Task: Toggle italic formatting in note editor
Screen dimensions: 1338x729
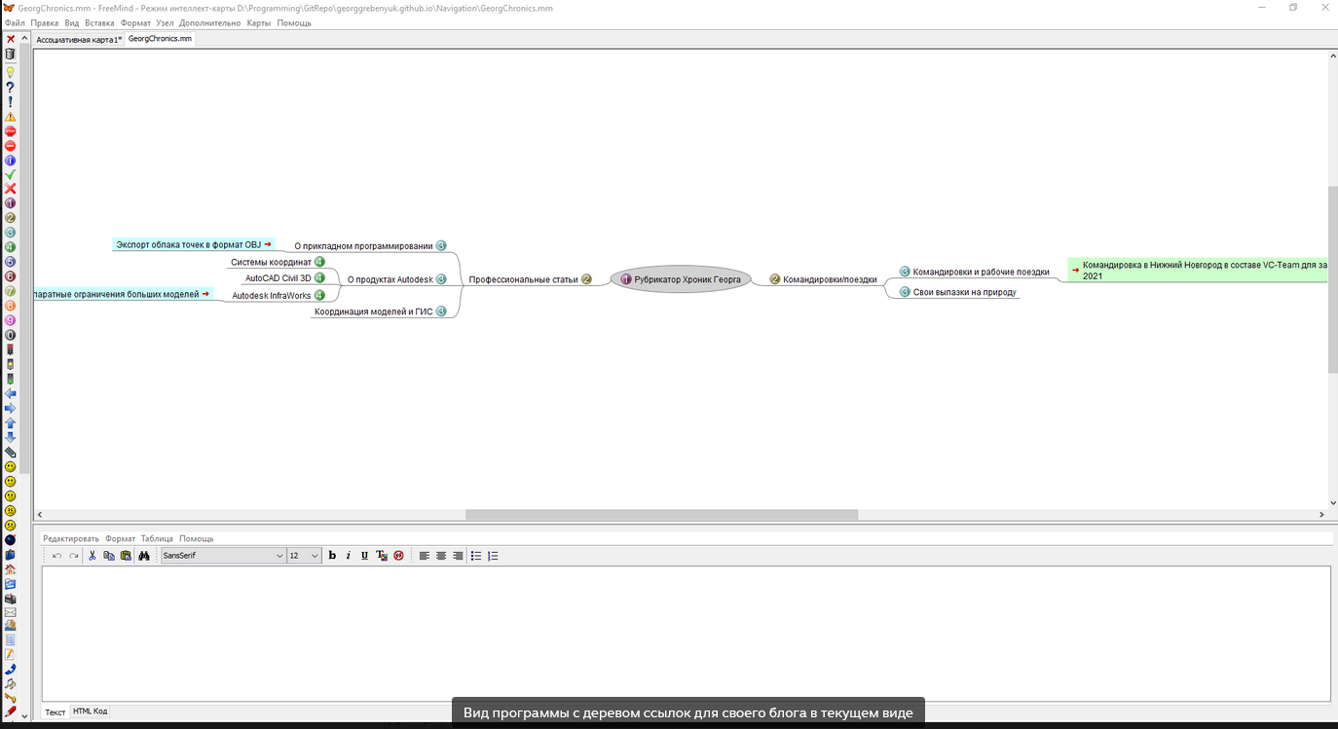Action: pos(349,556)
